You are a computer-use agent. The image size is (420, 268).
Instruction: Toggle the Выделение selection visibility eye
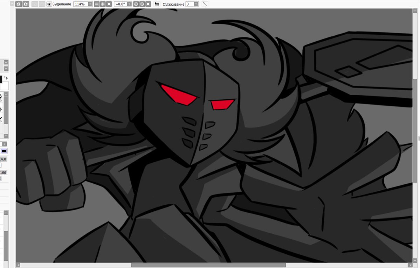coord(49,4)
